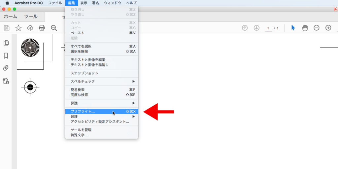
Task: Go to previous page with up arrow
Action: [x=245, y=28]
